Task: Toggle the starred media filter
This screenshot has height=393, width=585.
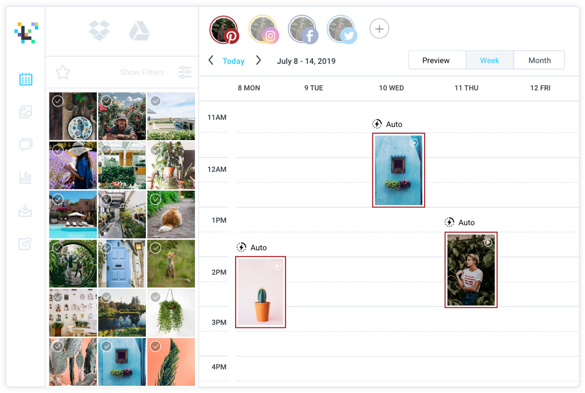Action: tap(63, 72)
